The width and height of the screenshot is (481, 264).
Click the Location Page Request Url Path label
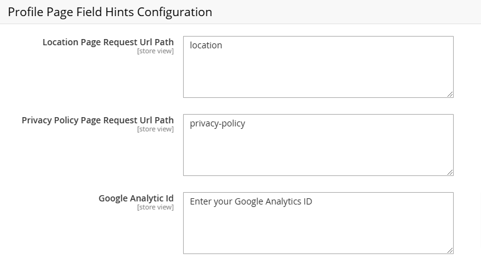(108, 42)
